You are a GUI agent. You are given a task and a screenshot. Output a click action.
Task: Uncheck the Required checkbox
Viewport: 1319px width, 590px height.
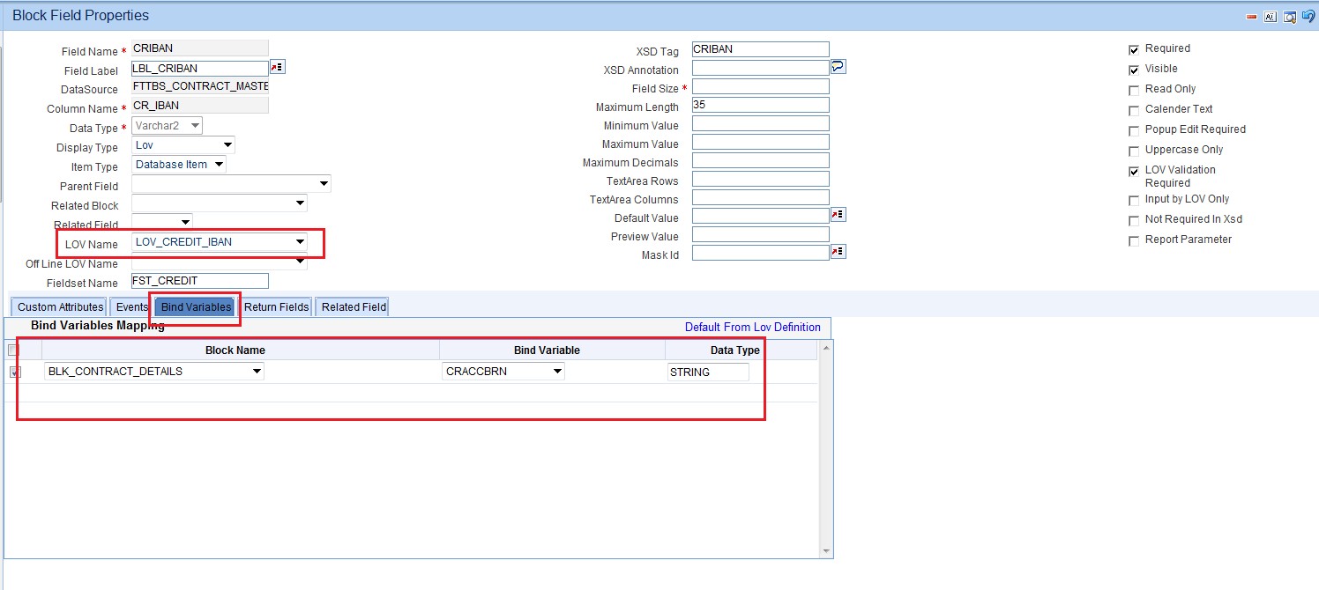coord(1134,49)
